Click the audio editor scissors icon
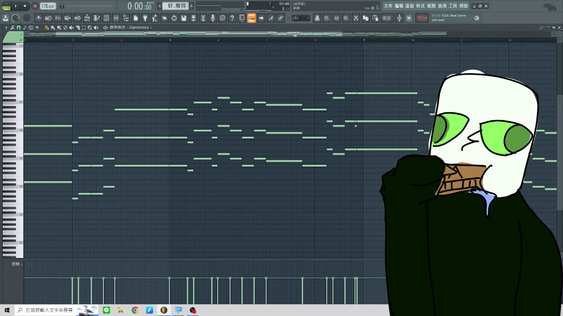Viewport: 563px width, 316px height. (203, 18)
